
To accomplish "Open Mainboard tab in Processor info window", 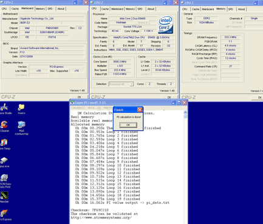I will (117, 9).
